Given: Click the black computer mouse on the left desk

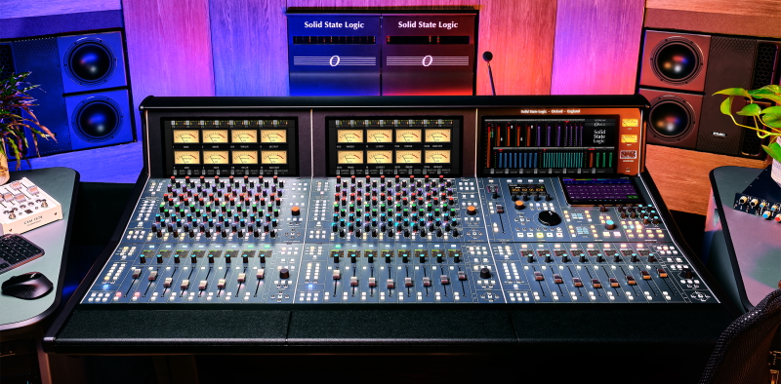Looking at the screenshot, I should coord(27,286).
